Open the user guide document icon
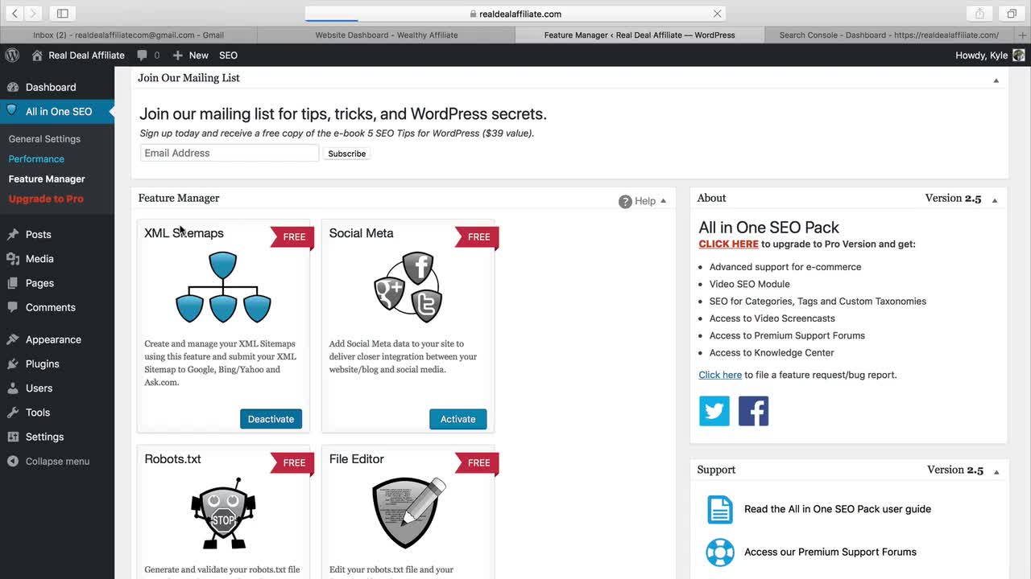1031x579 pixels. [x=720, y=509]
